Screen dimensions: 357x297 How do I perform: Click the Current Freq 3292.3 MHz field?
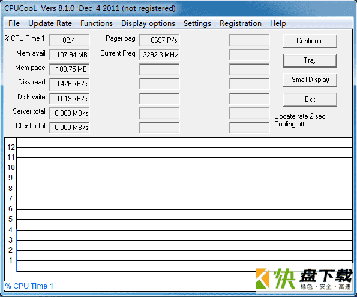[160, 54]
